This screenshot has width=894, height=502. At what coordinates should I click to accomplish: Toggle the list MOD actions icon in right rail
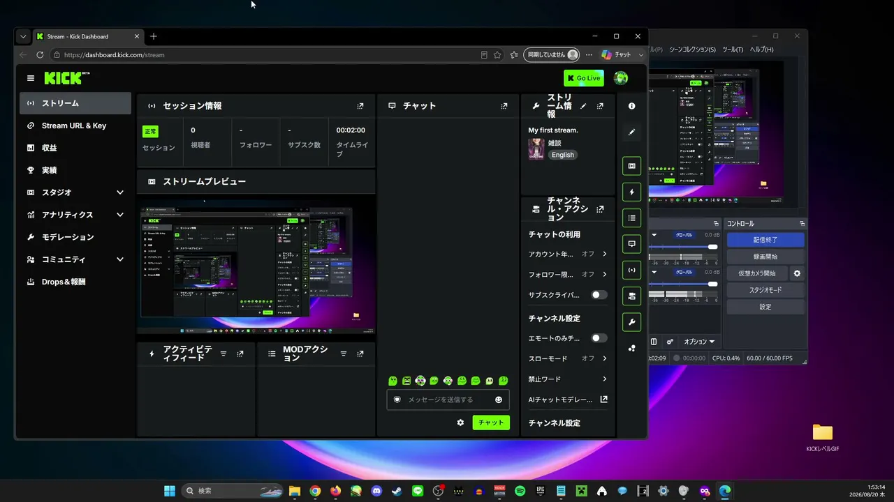pos(631,218)
